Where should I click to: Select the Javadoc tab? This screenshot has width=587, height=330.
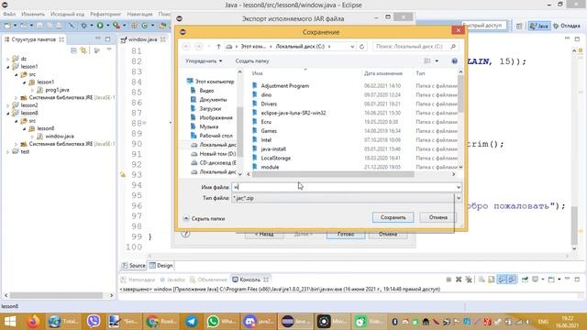pyautogui.click(x=172, y=280)
